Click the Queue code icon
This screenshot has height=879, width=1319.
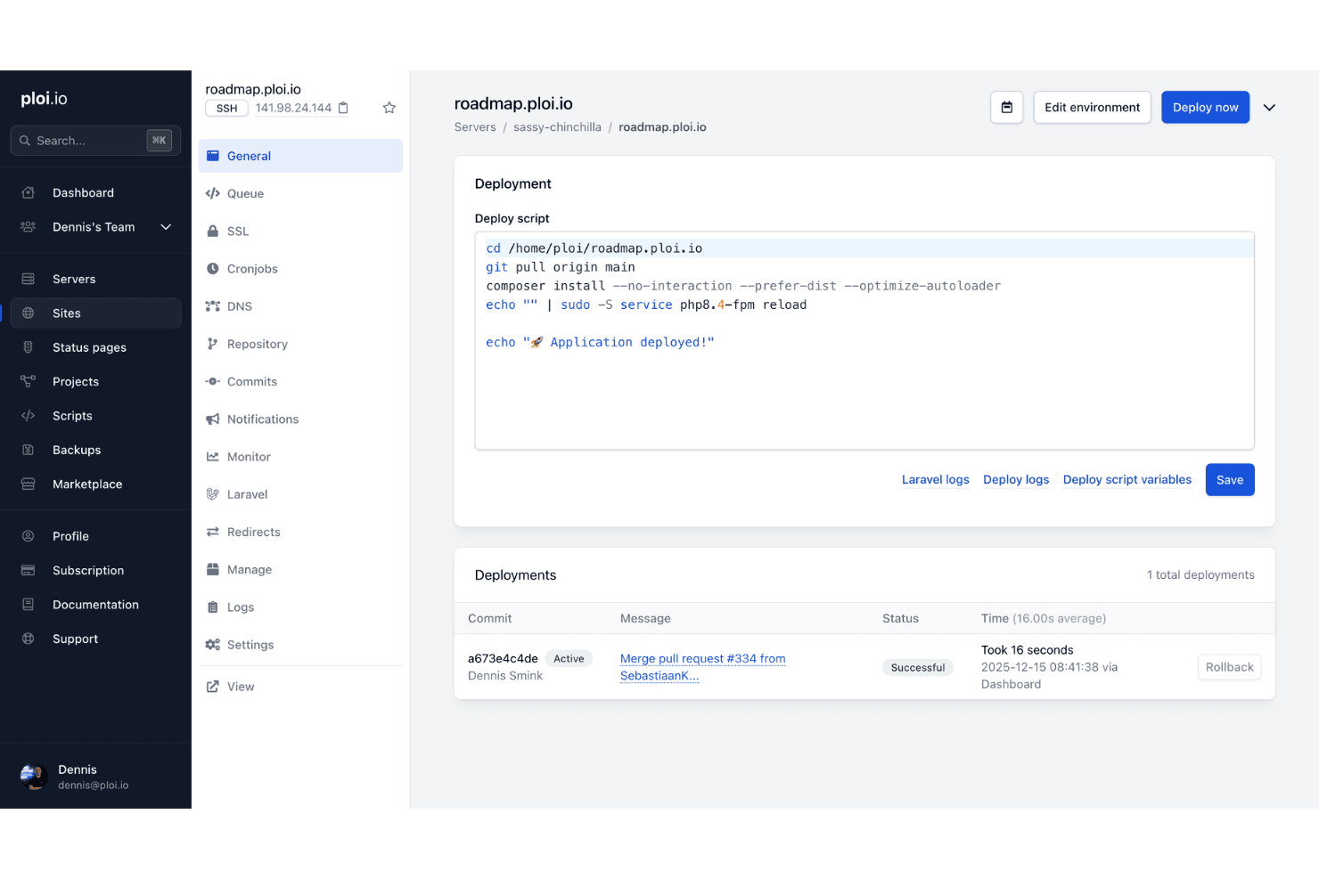coord(213,193)
